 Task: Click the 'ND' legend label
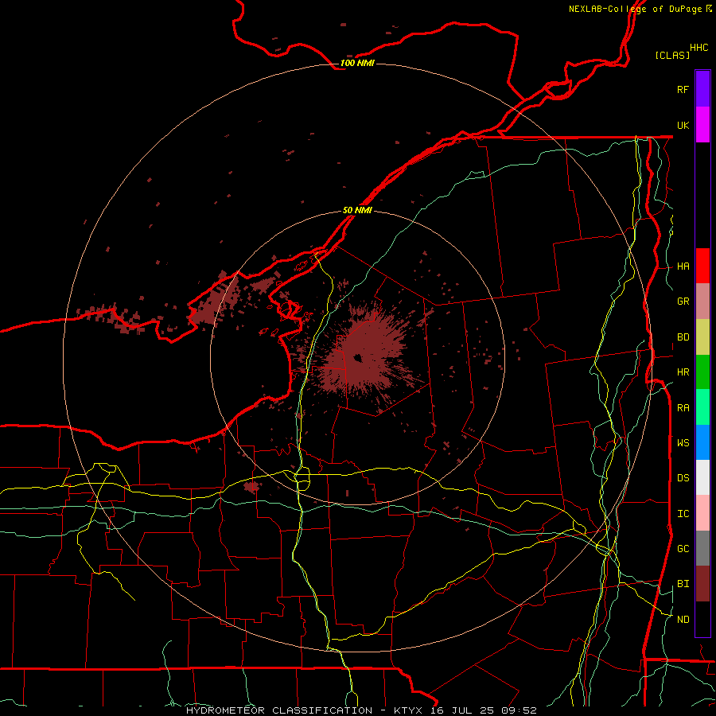(683, 620)
